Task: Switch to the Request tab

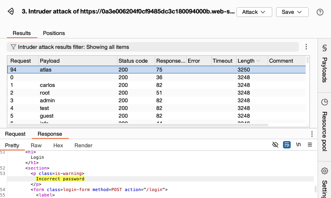Action: coord(15,134)
